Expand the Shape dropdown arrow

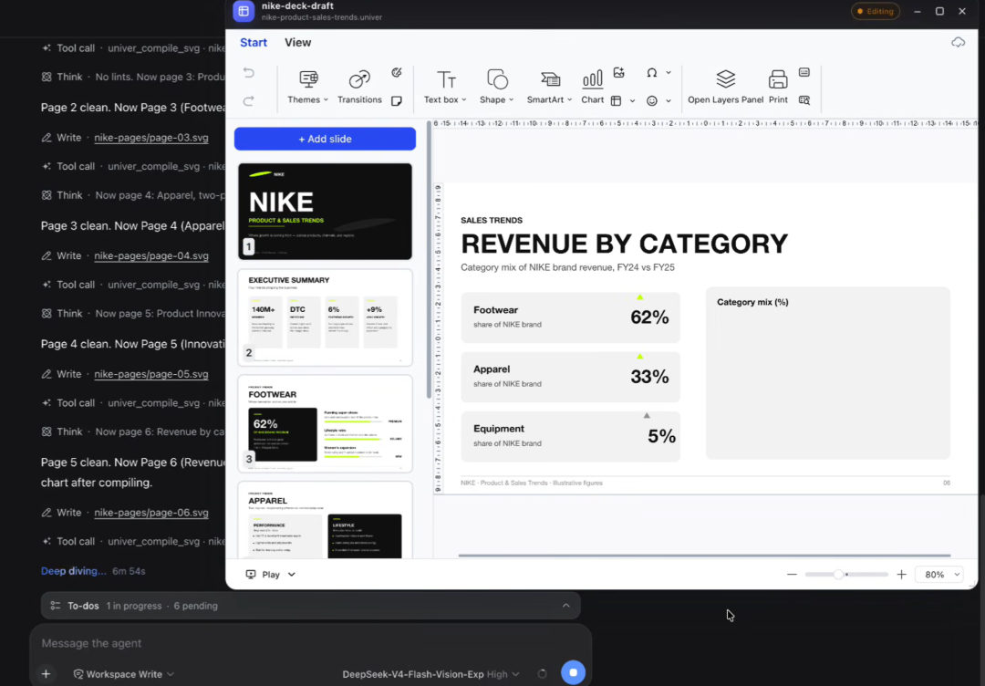[512, 99]
